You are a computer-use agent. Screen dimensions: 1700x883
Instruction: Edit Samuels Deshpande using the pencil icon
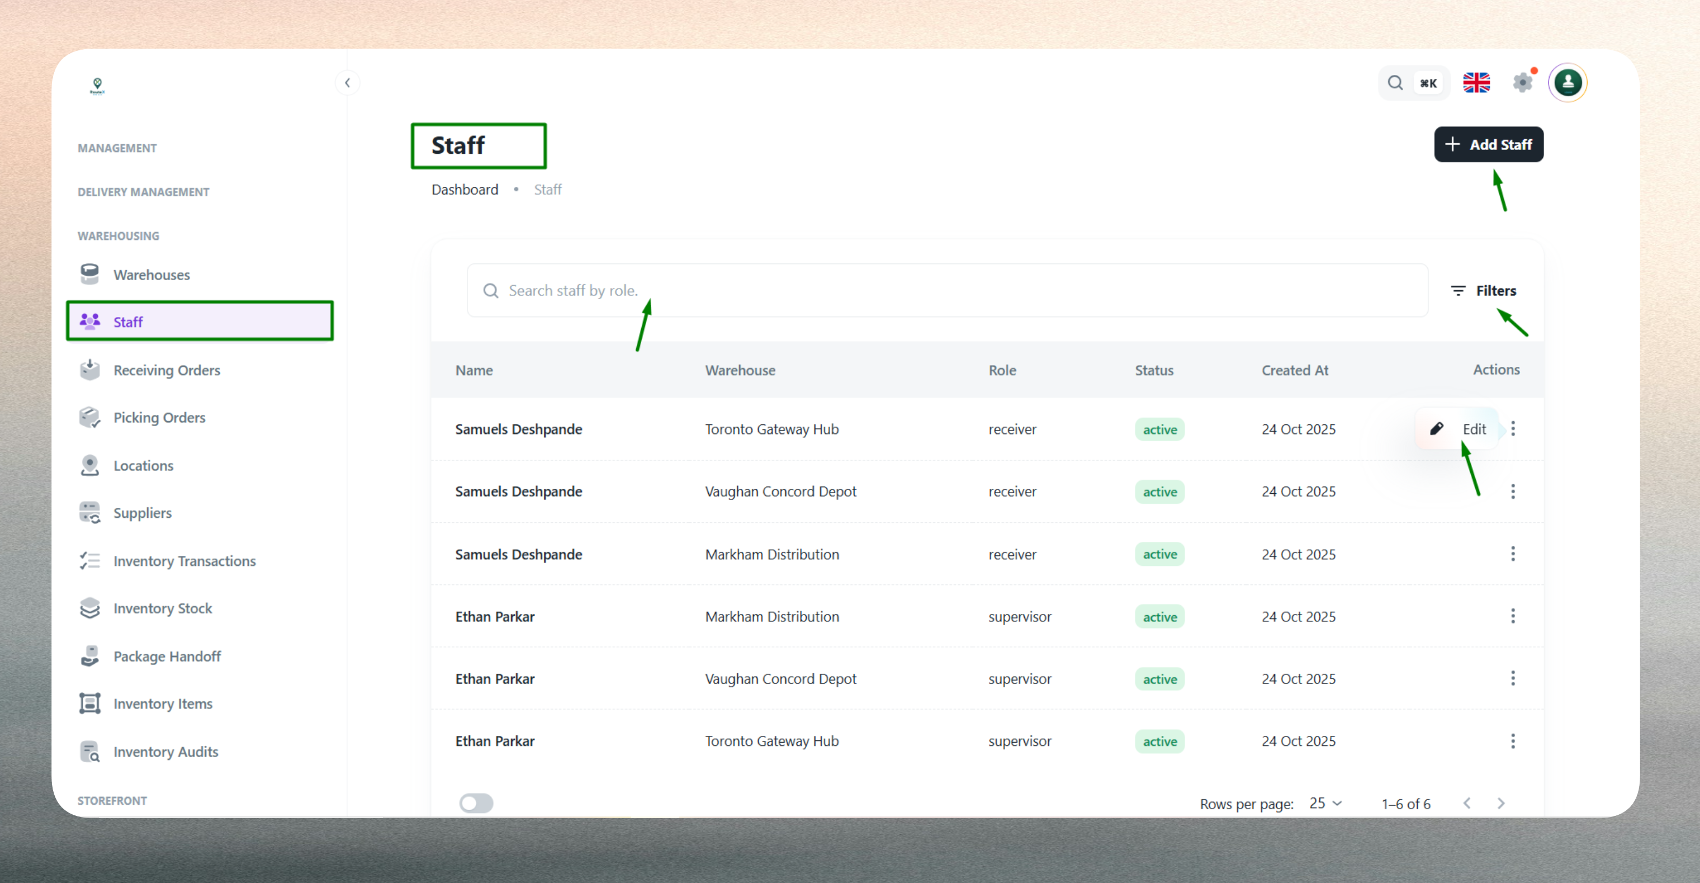(x=1437, y=429)
